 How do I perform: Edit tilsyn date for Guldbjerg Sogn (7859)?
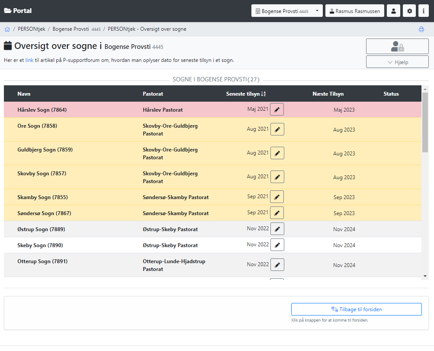[277, 153]
